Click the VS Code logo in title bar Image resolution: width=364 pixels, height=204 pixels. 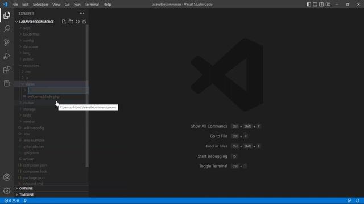coord(5,5)
